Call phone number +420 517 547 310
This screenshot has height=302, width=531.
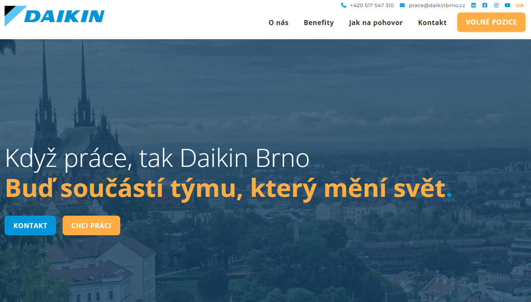pyautogui.click(x=372, y=5)
